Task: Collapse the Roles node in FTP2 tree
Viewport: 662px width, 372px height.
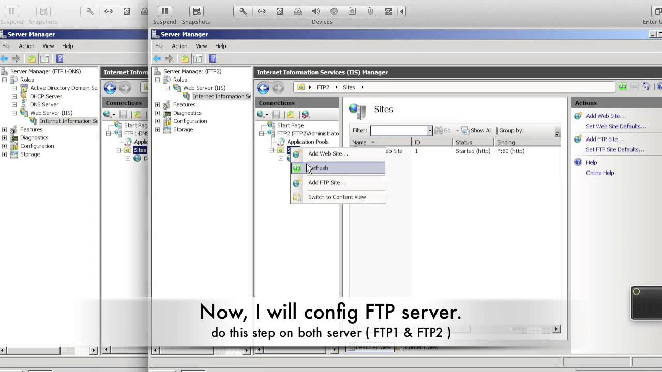Action: (x=158, y=80)
